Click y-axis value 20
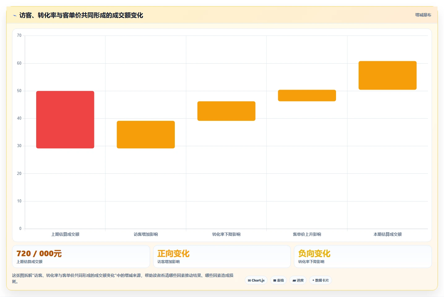 [19, 174]
